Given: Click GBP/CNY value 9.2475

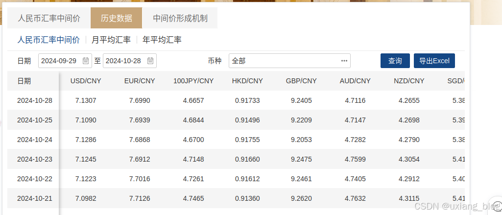Looking at the screenshot, I should [301, 159].
